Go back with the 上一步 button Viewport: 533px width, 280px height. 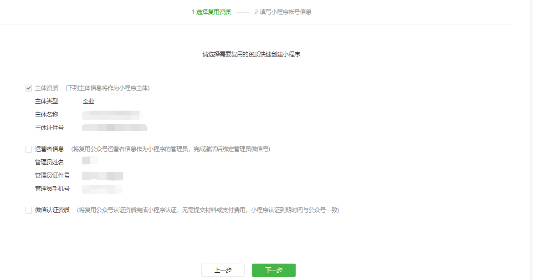(223, 270)
